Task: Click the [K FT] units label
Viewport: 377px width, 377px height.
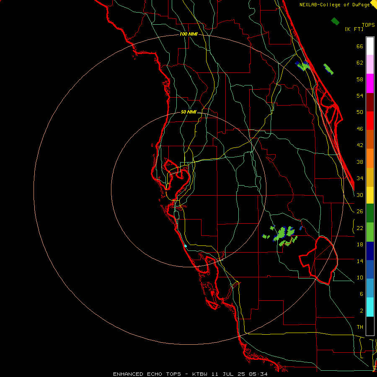Action: (354, 29)
